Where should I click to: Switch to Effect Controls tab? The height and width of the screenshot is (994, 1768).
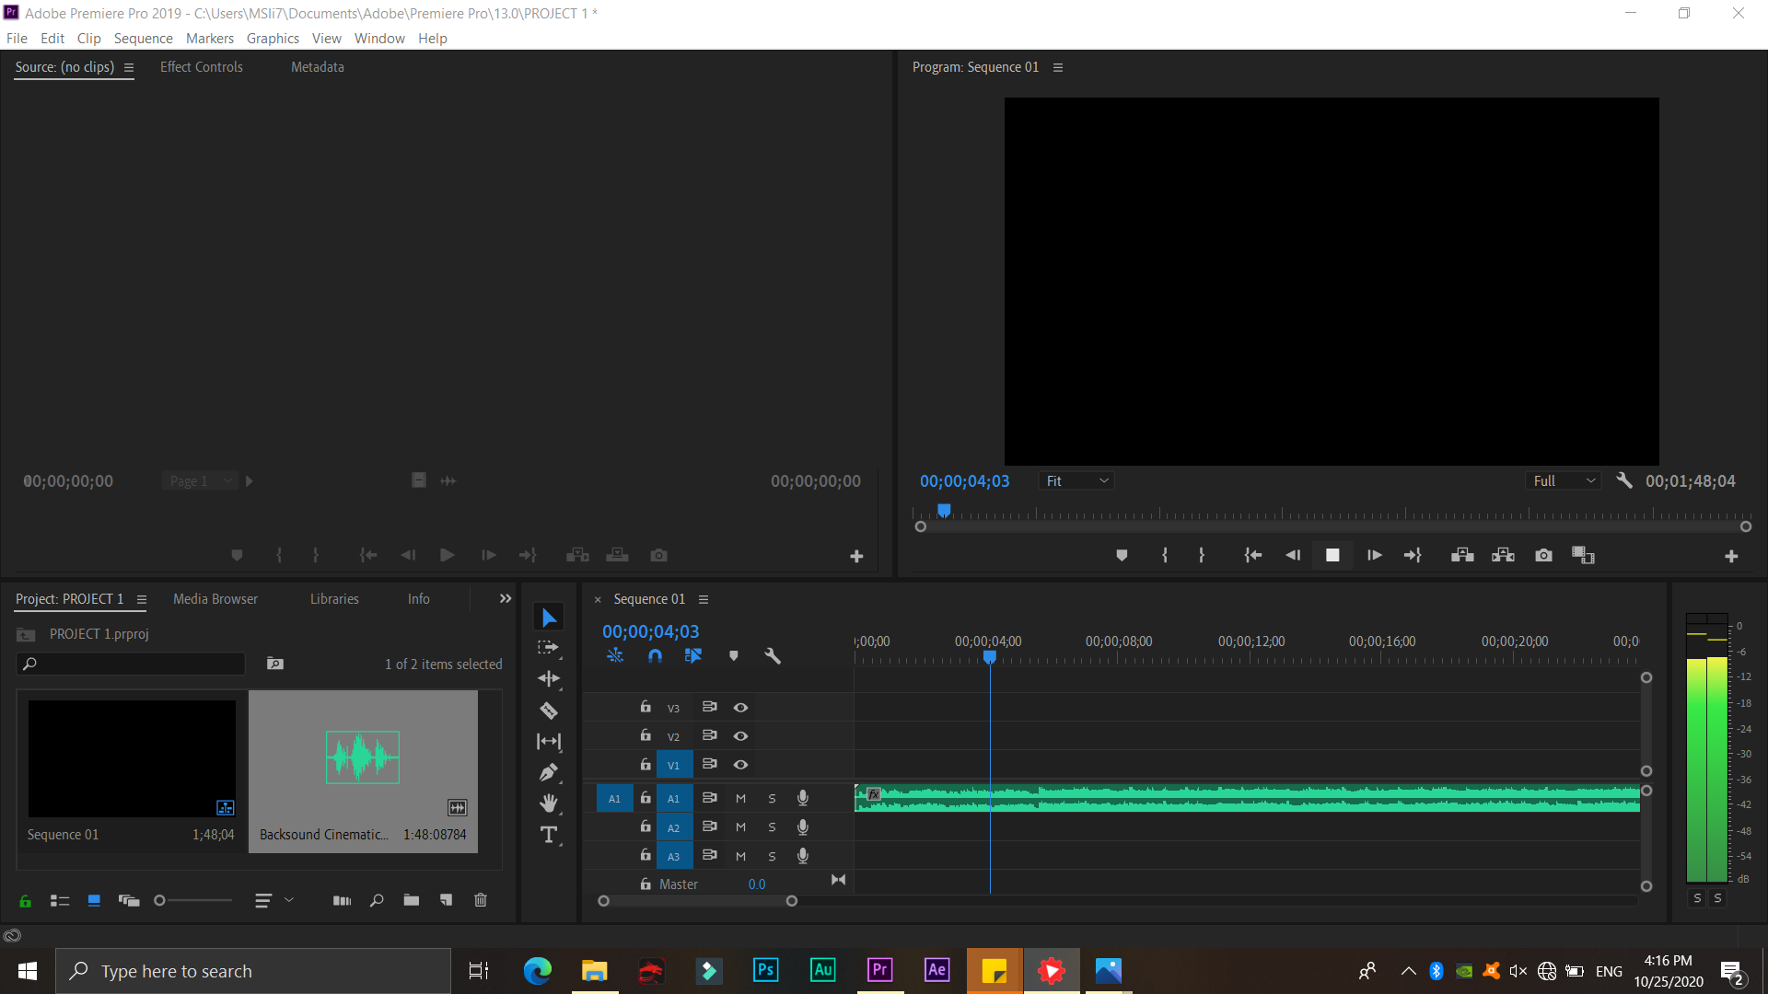(202, 67)
